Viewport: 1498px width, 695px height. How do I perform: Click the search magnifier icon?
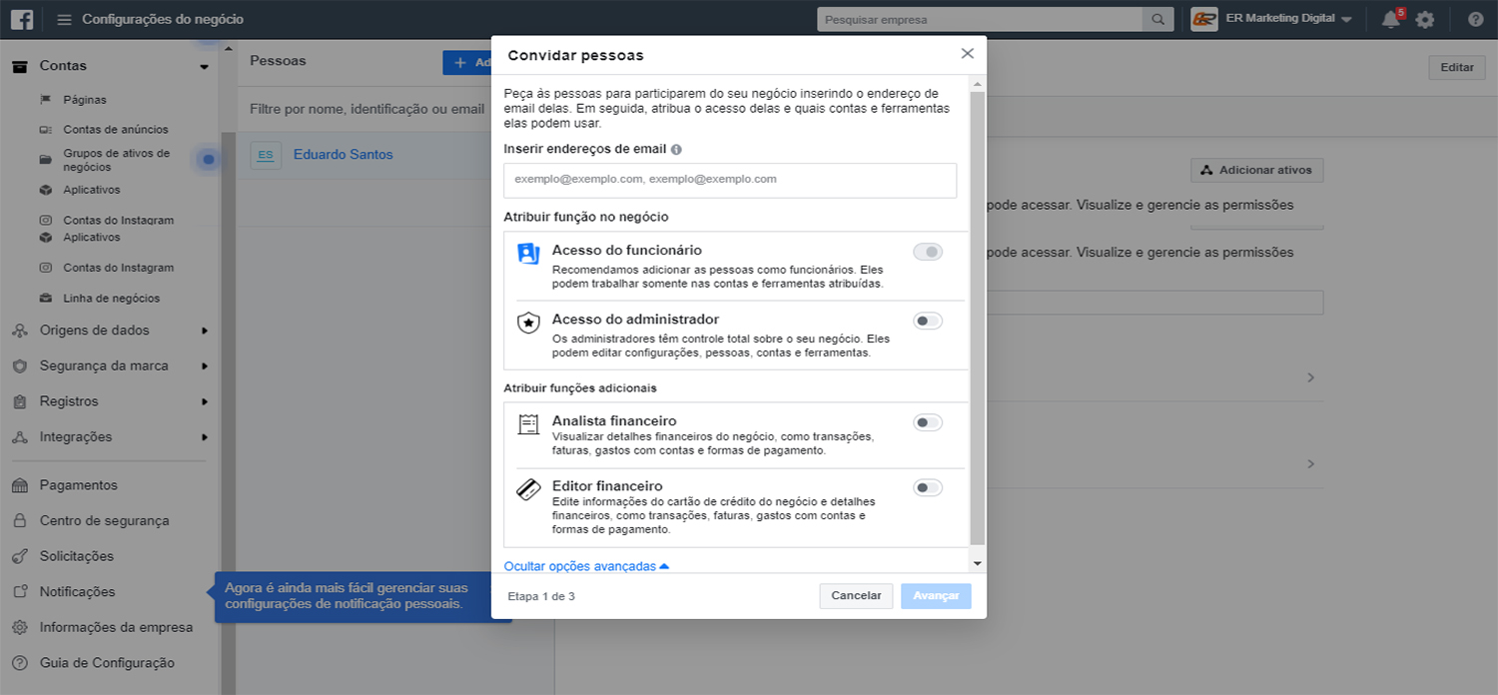tap(1157, 19)
